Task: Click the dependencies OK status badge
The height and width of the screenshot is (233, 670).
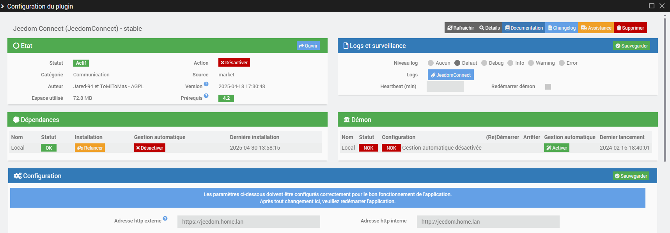Action: point(49,148)
